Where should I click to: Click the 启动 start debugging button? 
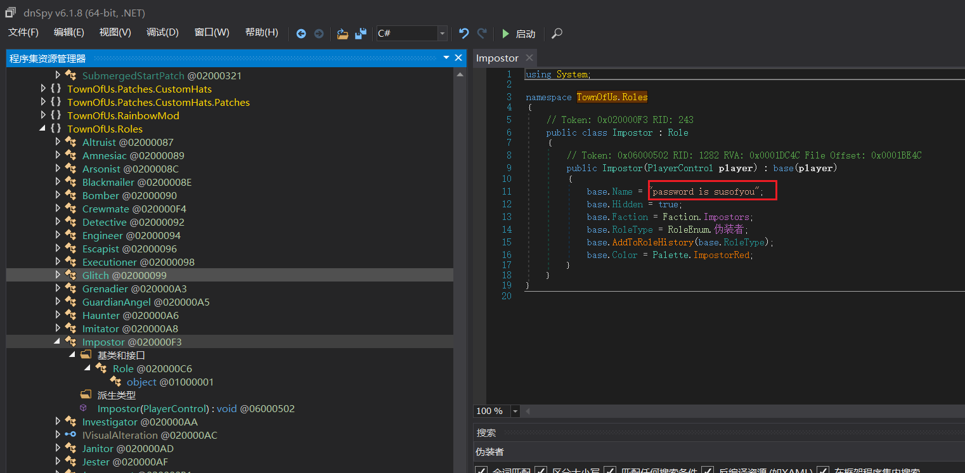519,34
